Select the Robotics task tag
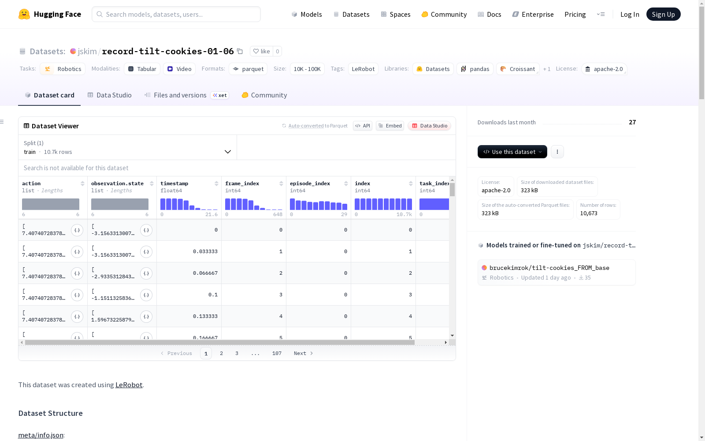The width and height of the screenshot is (705, 441). pos(63,69)
